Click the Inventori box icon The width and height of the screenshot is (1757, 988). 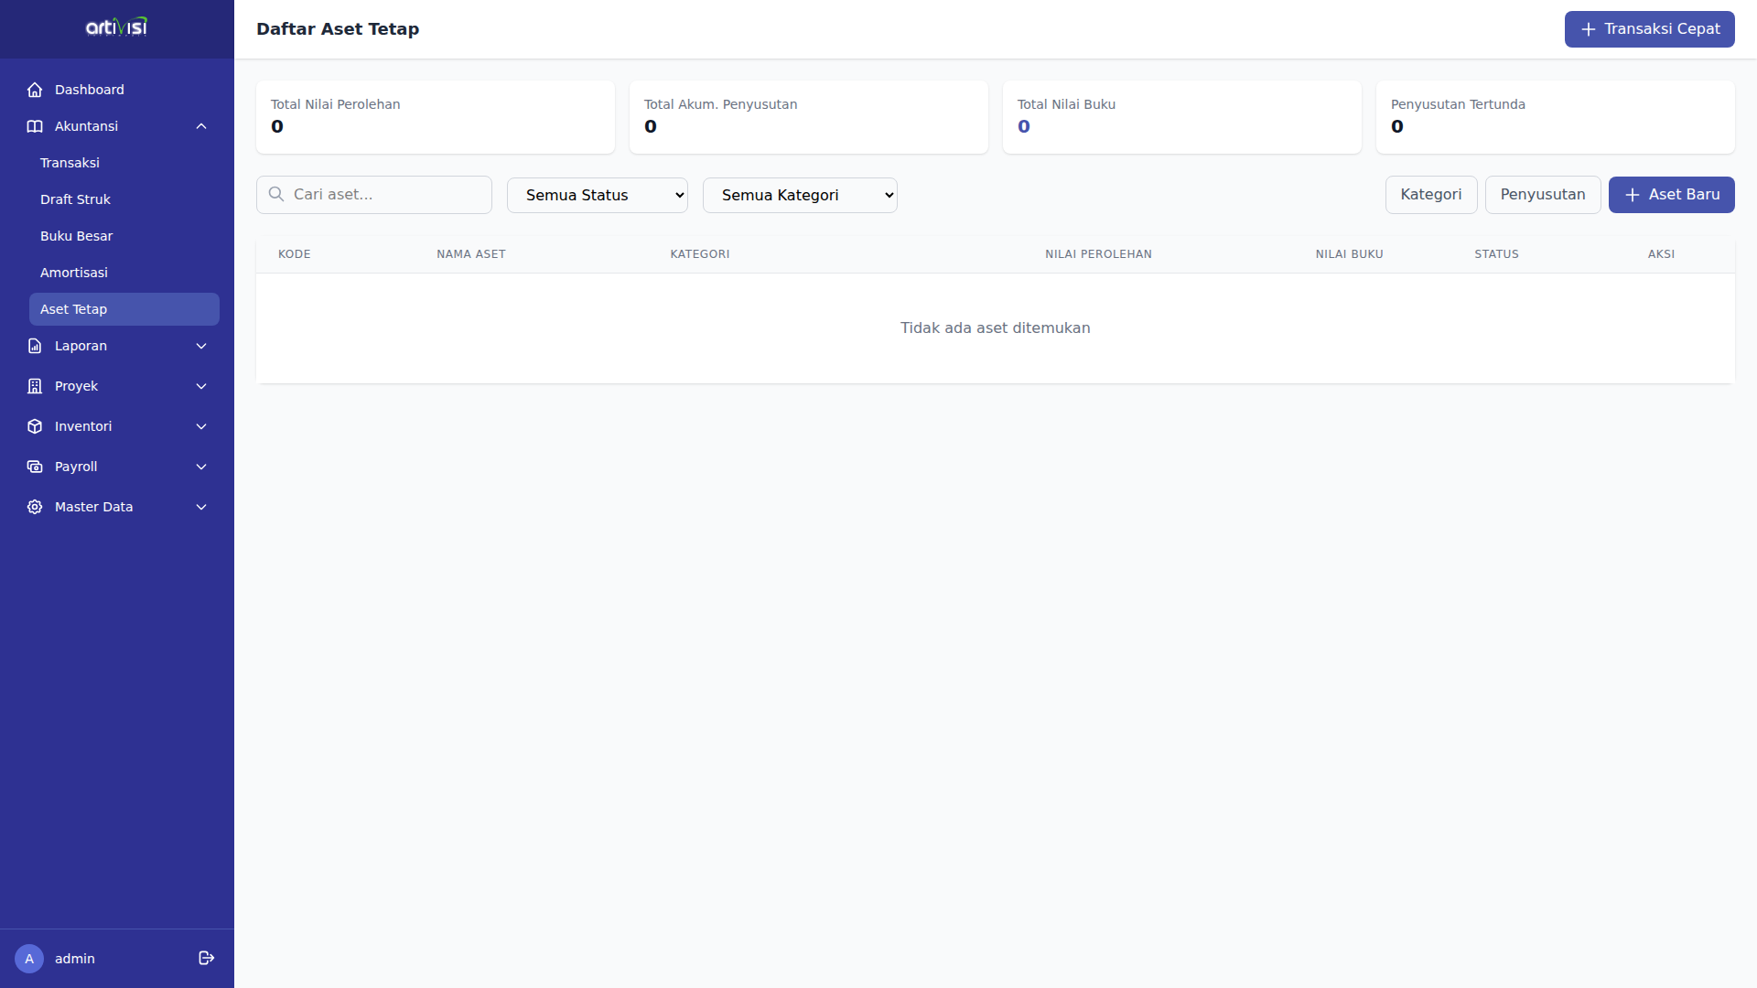pos(35,426)
